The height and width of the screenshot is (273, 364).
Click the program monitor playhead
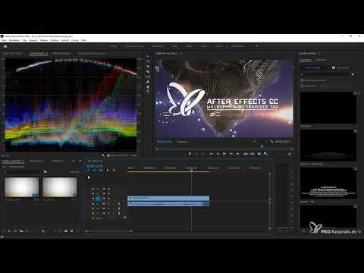point(262,147)
